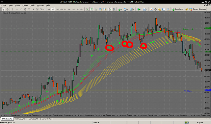This screenshot has height=124, width=211.
Task: Open the Market Watch window icon
Action: coord(151,9)
